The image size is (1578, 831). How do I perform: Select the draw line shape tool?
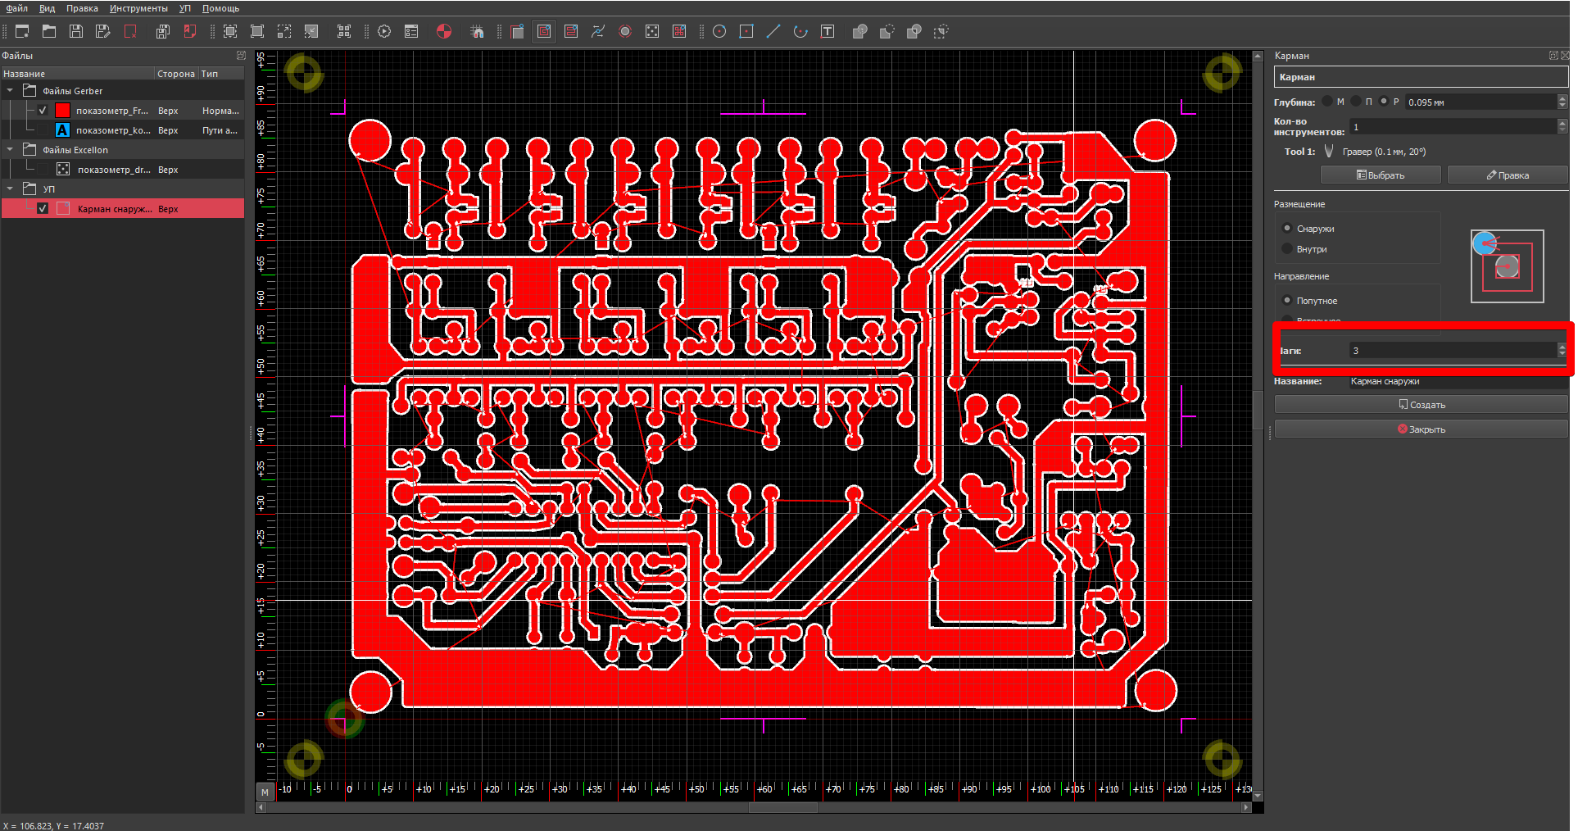773,31
